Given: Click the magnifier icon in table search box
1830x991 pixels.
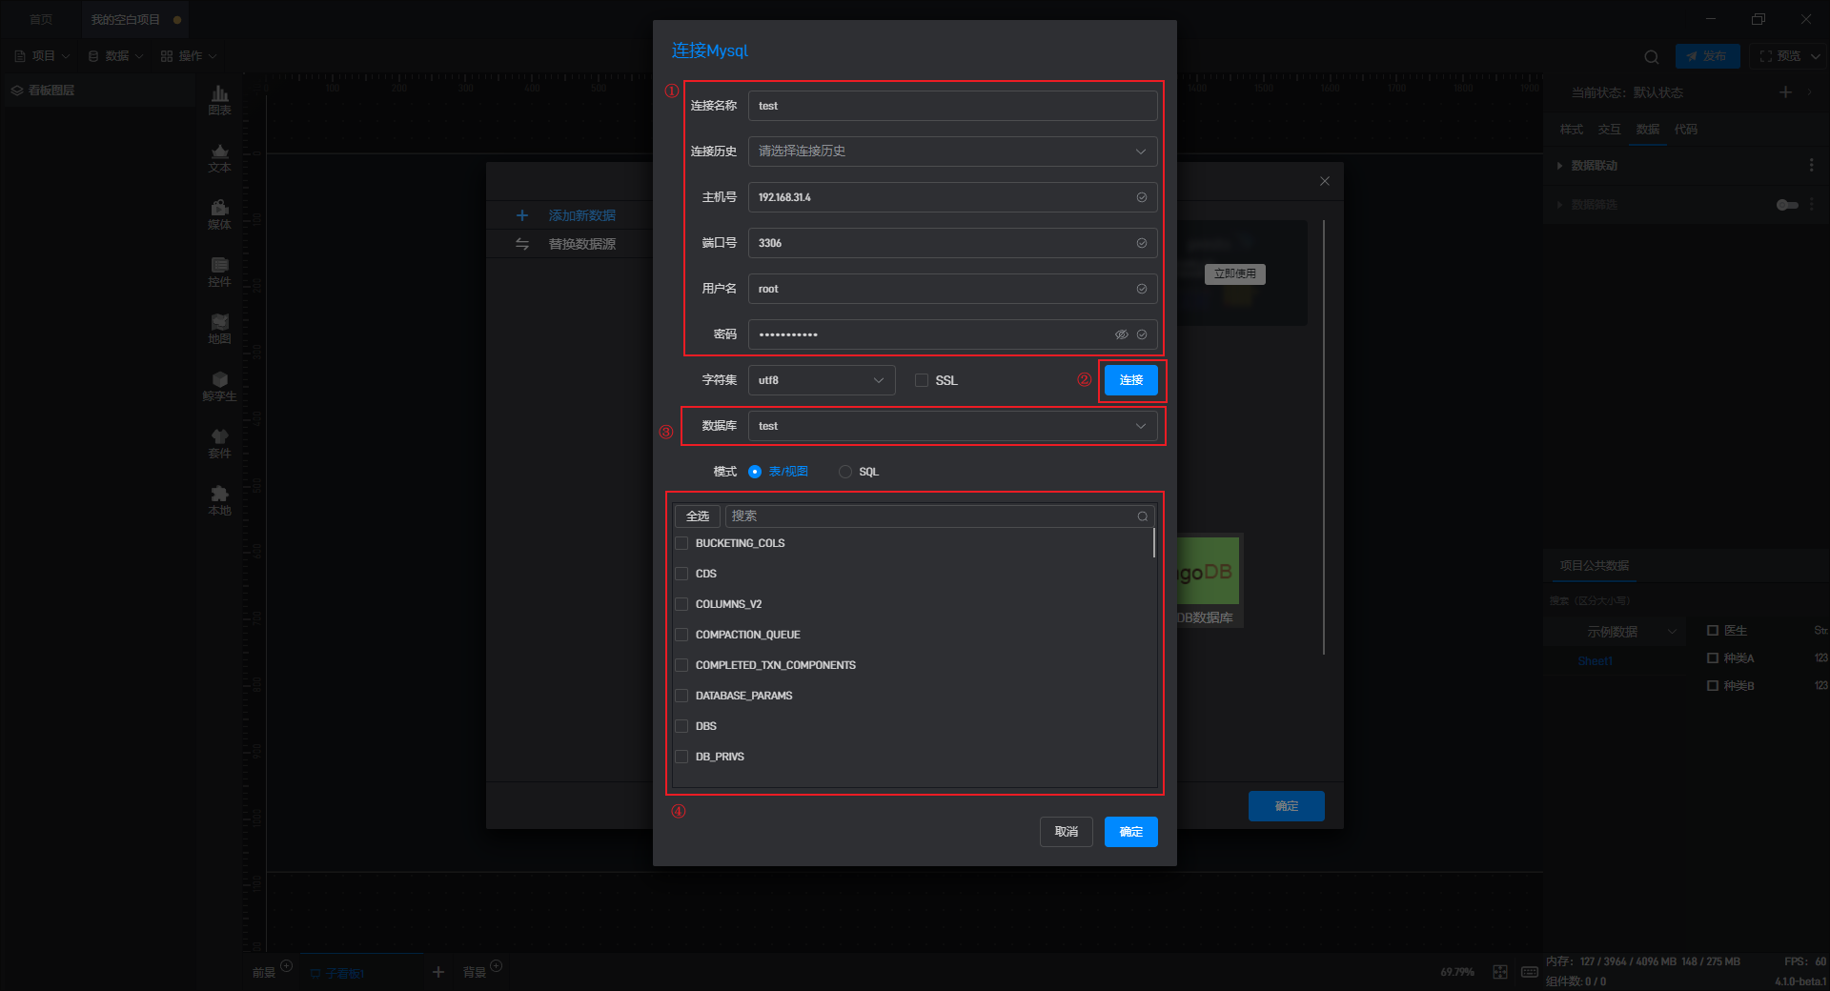Looking at the screenshot, I should click(x=1142, y=516).
